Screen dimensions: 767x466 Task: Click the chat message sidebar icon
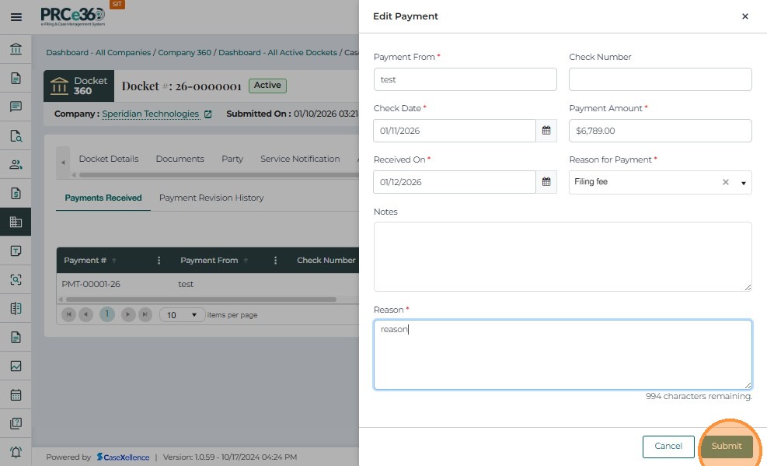coord(16,107)
